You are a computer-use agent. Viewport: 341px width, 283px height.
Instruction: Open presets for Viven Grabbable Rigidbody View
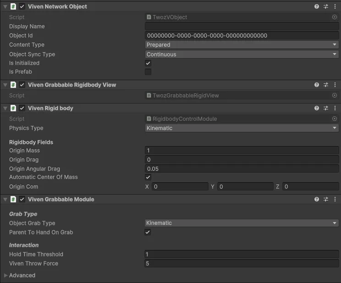[326, 85]
